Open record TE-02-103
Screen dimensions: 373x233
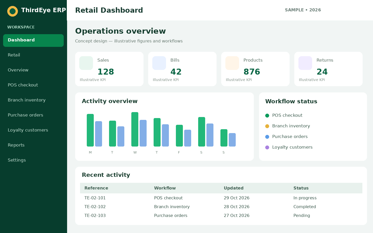click(95, 215)
